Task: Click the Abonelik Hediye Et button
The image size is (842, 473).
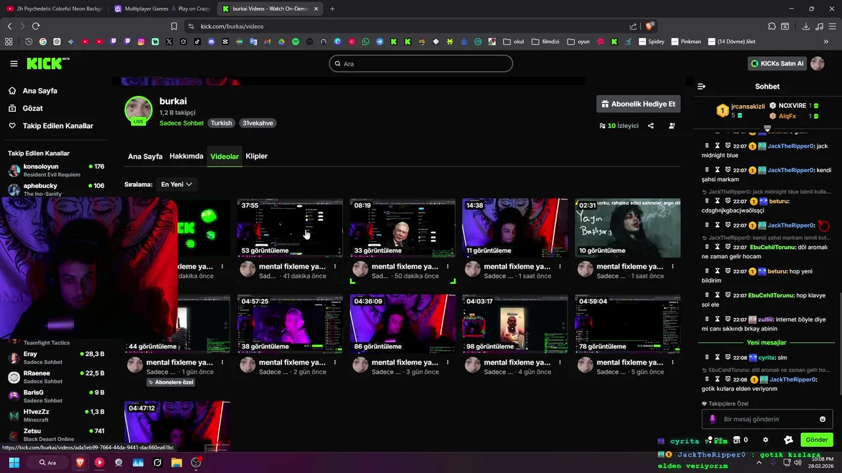Action: pyautogui.click(x=638, y=104)
